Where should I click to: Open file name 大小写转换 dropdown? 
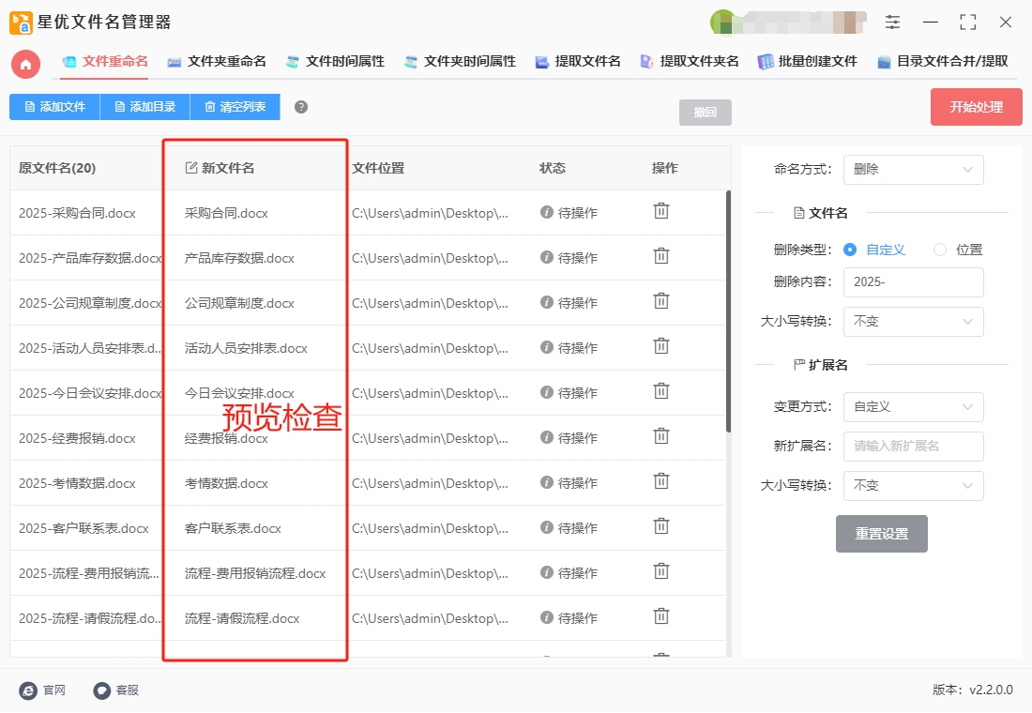click(913, 321)
